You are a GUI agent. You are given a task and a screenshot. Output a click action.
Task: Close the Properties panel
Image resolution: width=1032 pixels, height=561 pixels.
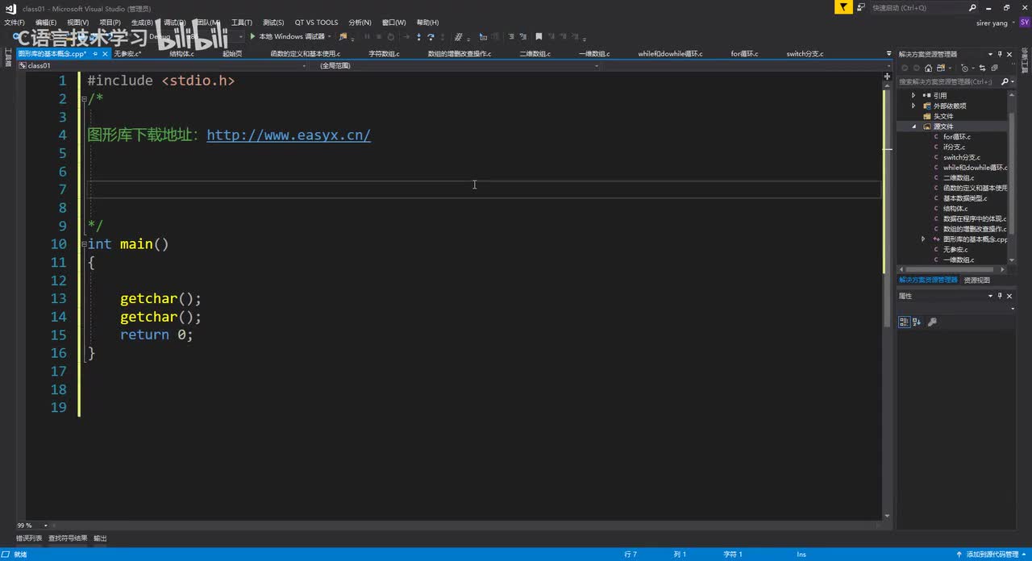[x=1010, y=296]
